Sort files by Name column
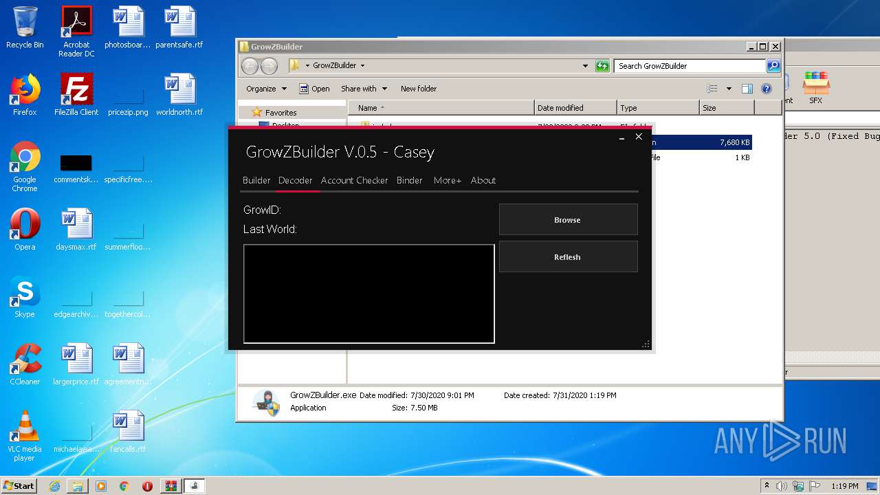 tap(441, 108)
